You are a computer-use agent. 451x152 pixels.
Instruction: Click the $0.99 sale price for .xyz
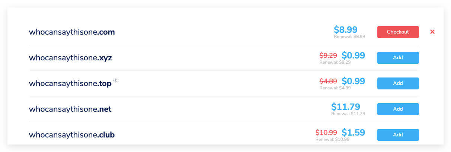click(353, 56)
